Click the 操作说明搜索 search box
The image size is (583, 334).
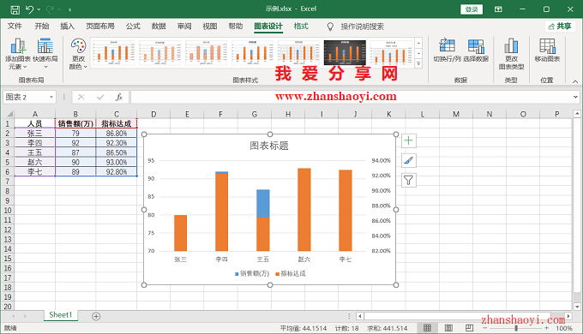tap(362, 27)
